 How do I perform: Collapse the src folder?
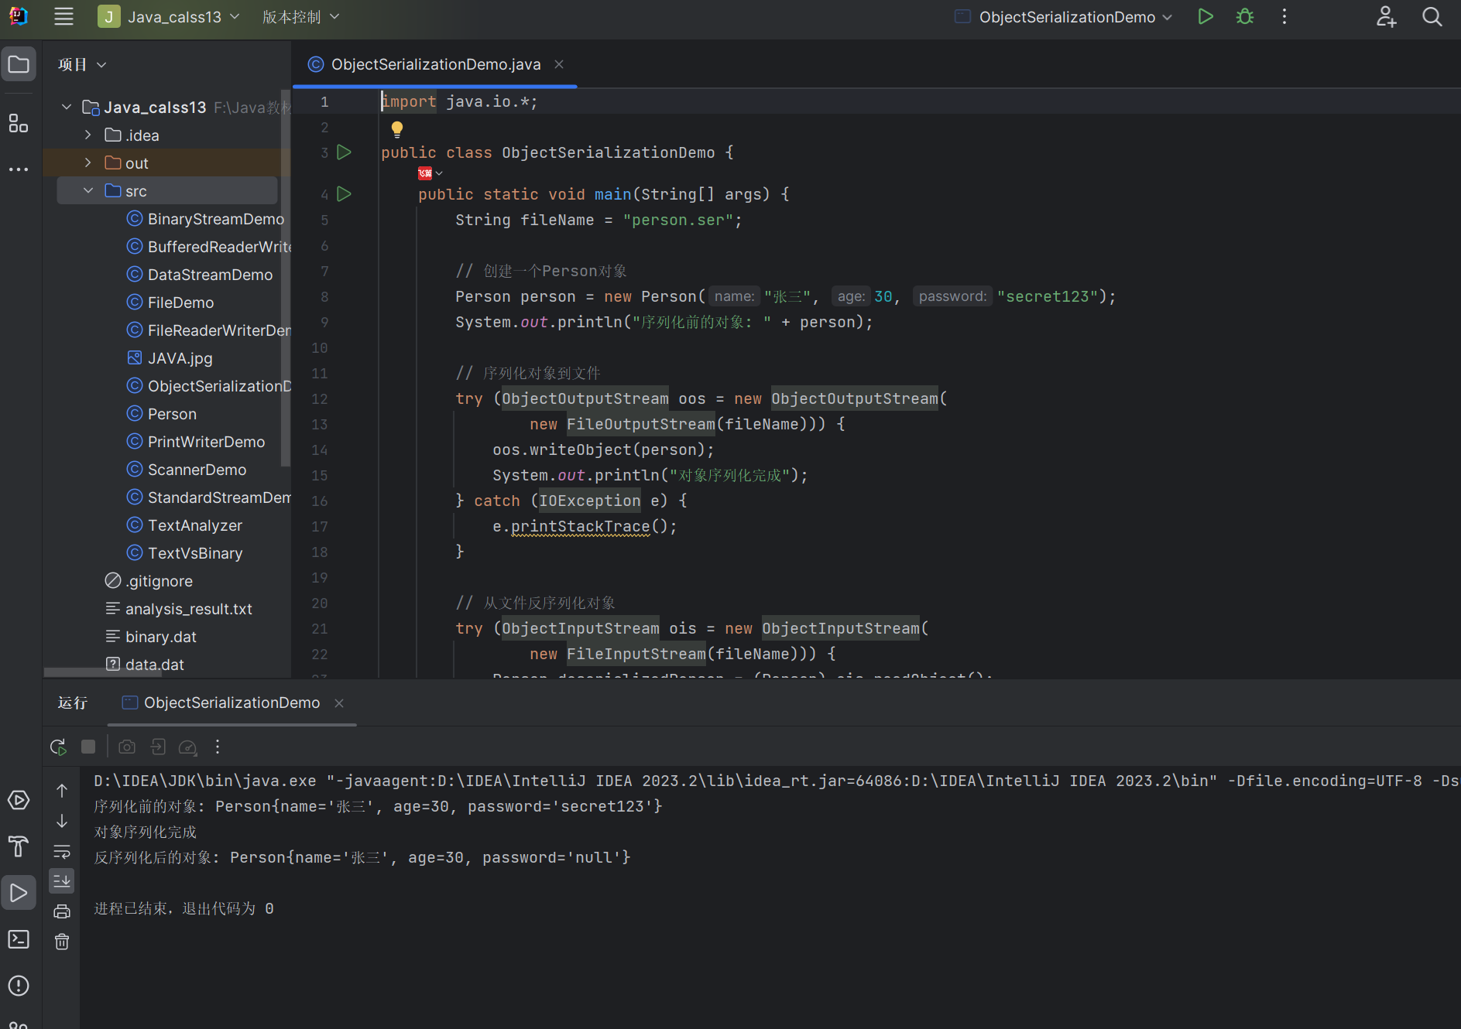pyautogui.click(x=88, y=190)
